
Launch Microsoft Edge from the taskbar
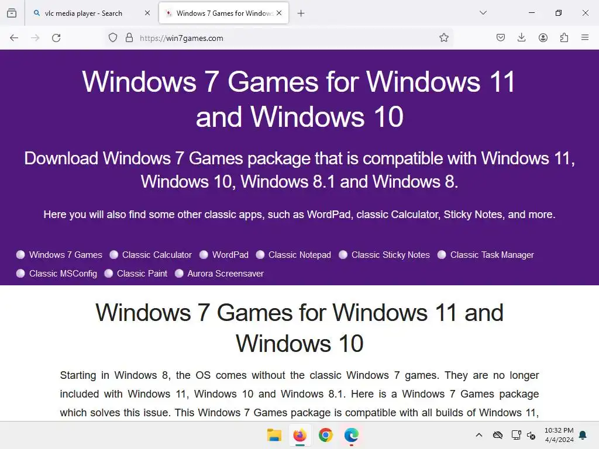coord(352,435)
